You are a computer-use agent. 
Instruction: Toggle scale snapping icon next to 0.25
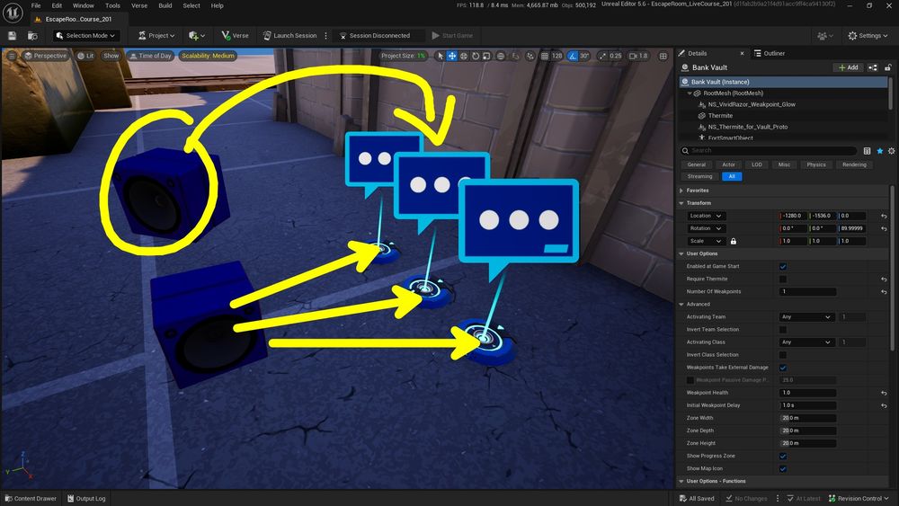(x=602, y=56)
